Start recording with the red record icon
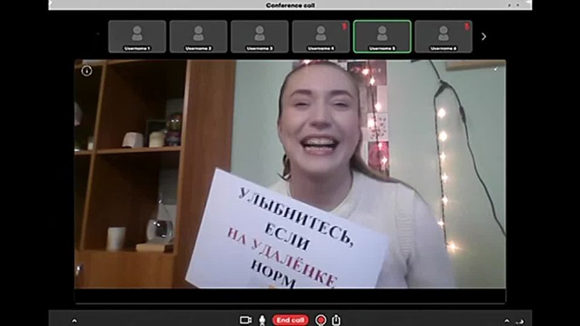The width and height of the screenshot is (580, 326). point(321,320)
